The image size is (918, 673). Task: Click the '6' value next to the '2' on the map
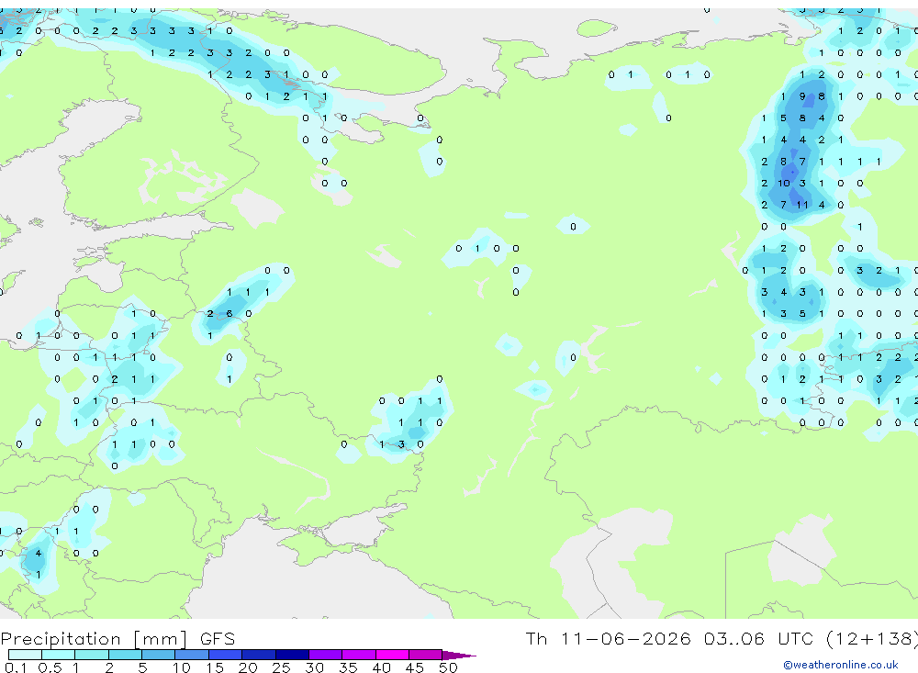coord(229,314)
